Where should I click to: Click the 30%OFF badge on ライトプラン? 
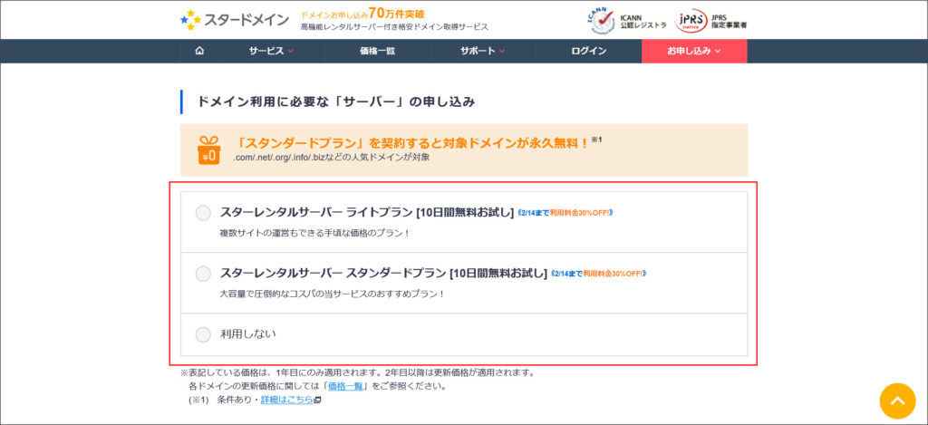click(x=565, y=213)
